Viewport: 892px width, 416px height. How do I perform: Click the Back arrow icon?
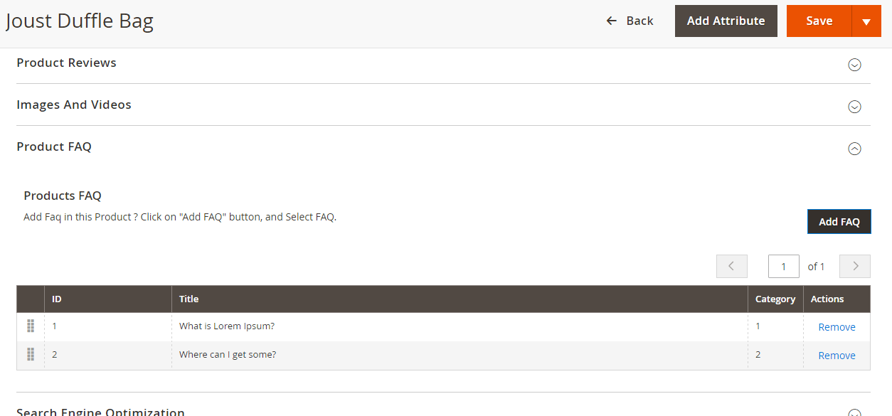(x=611, y=21)
